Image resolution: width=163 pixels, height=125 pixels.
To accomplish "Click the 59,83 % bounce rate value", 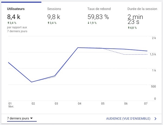I will [x=98, y=17].
